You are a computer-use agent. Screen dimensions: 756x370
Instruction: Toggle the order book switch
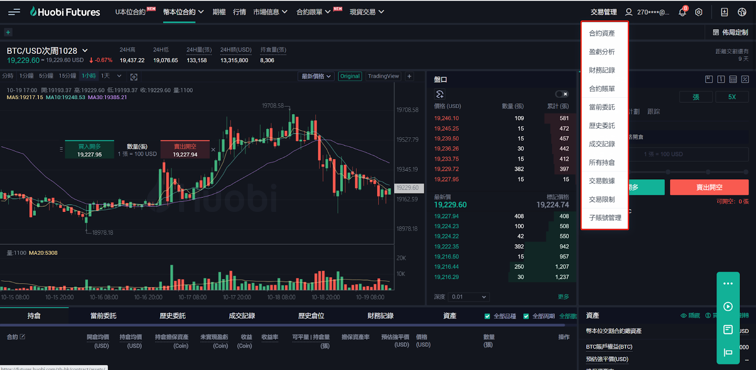[561, 94]
